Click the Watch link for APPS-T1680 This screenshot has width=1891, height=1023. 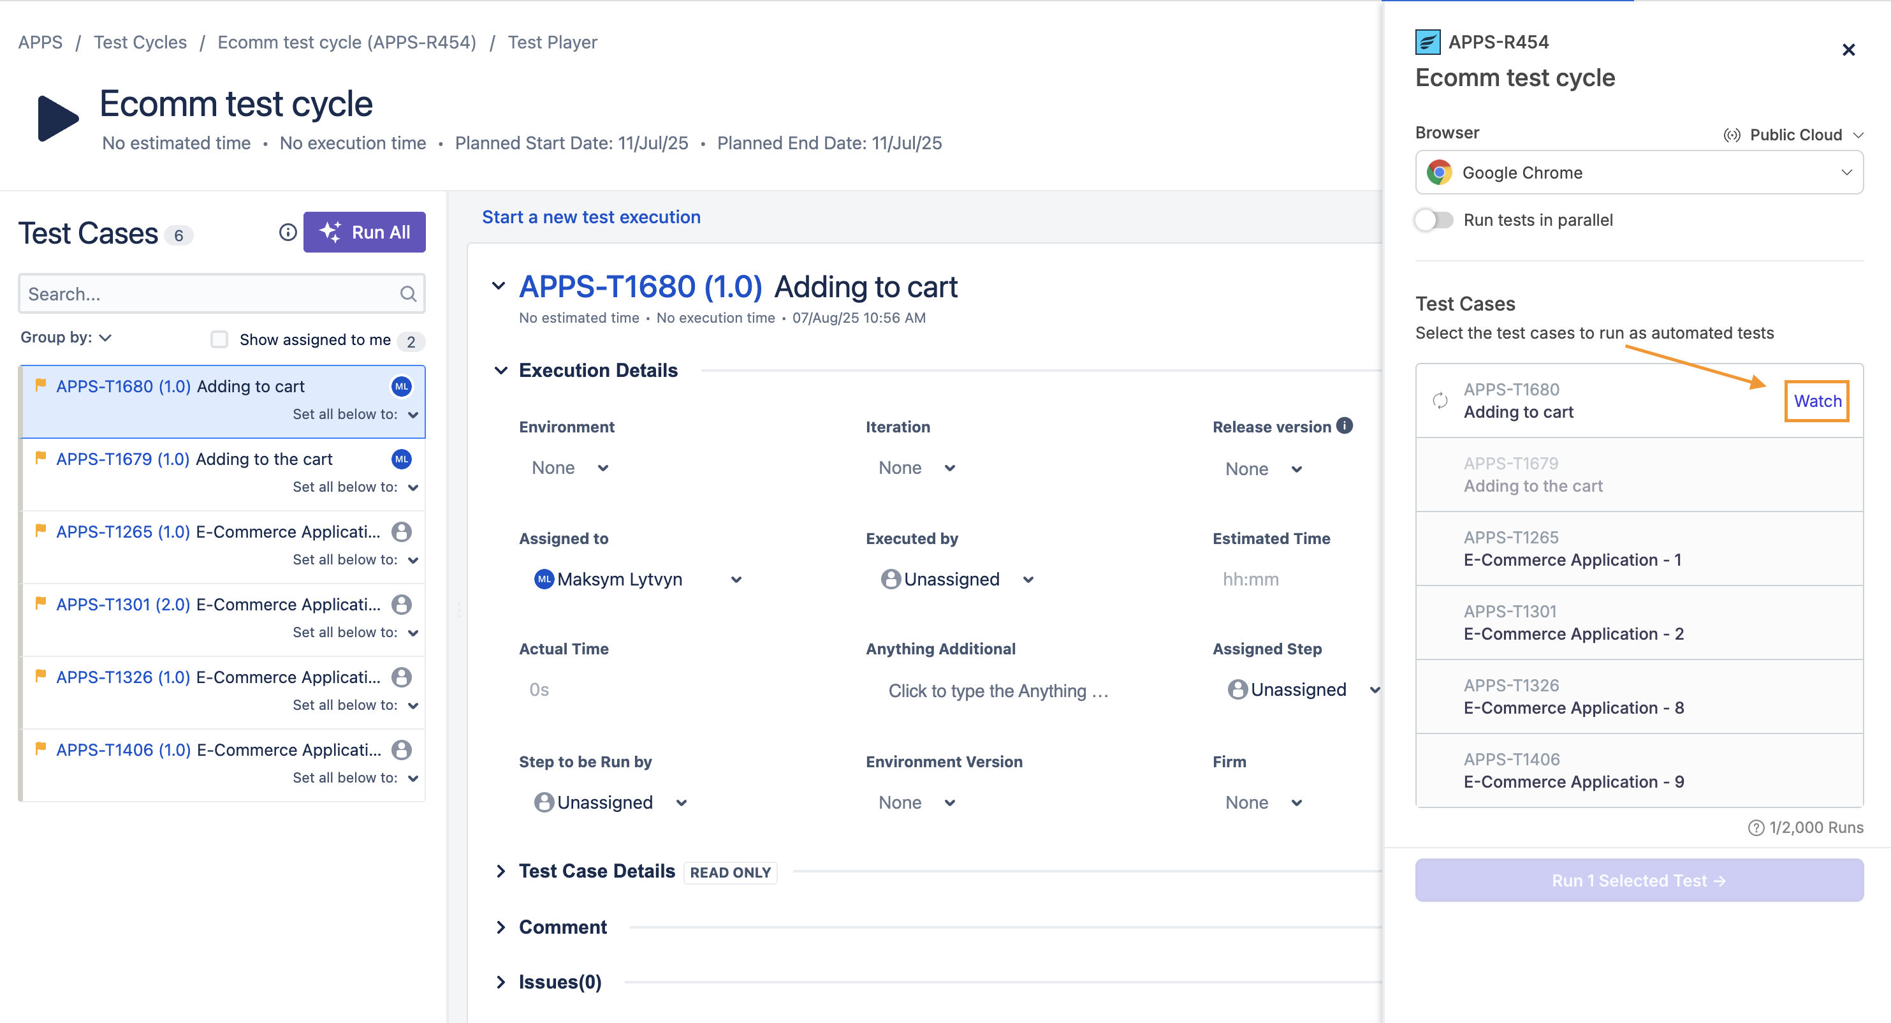pos(1817,401)
